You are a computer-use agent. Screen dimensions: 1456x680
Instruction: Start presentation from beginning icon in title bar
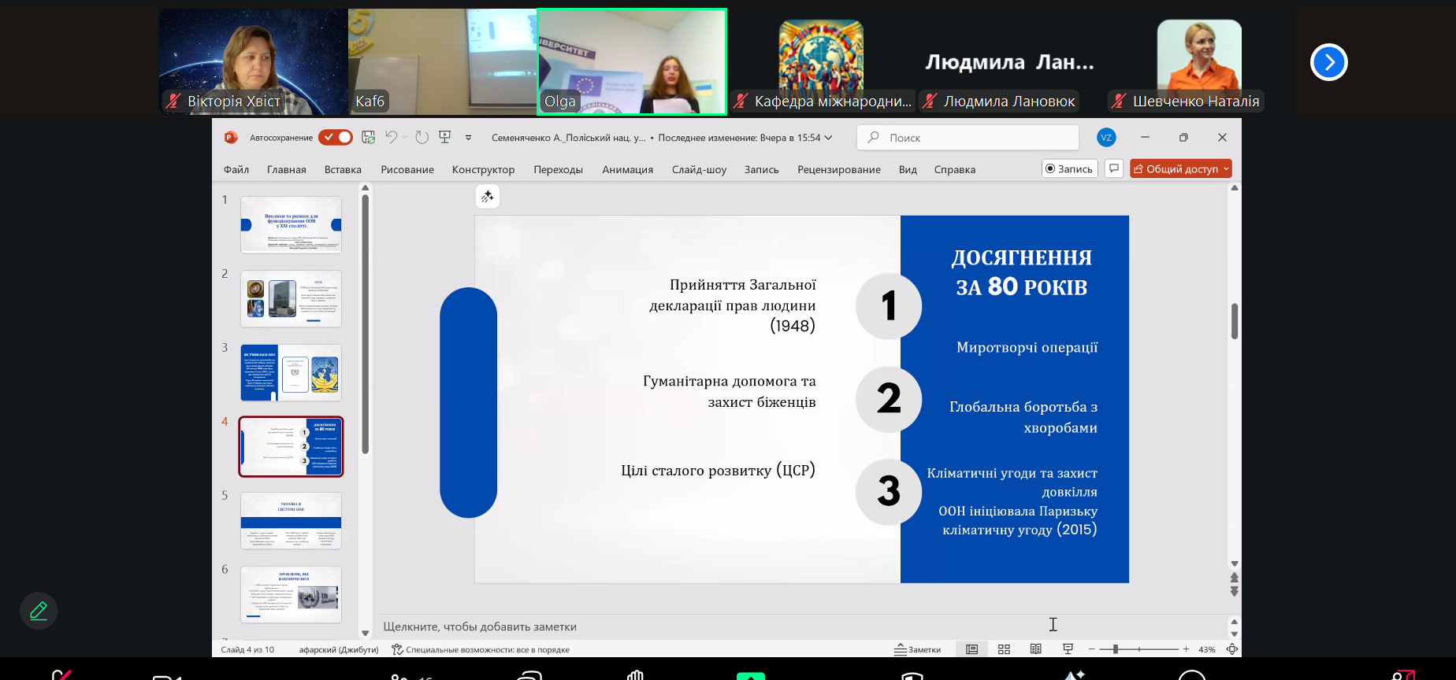pos(445,137)
